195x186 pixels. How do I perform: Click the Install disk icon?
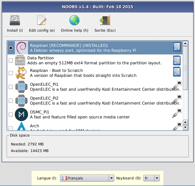pyautogui.click(x=15, y=20)
